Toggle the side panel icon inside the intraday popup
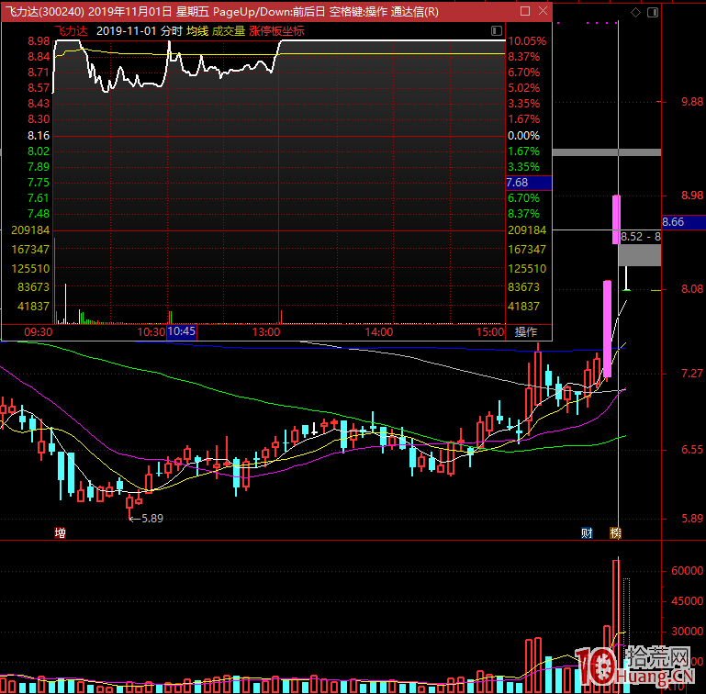This screenshot has height=694, width=706. click(x=496, y=30)
